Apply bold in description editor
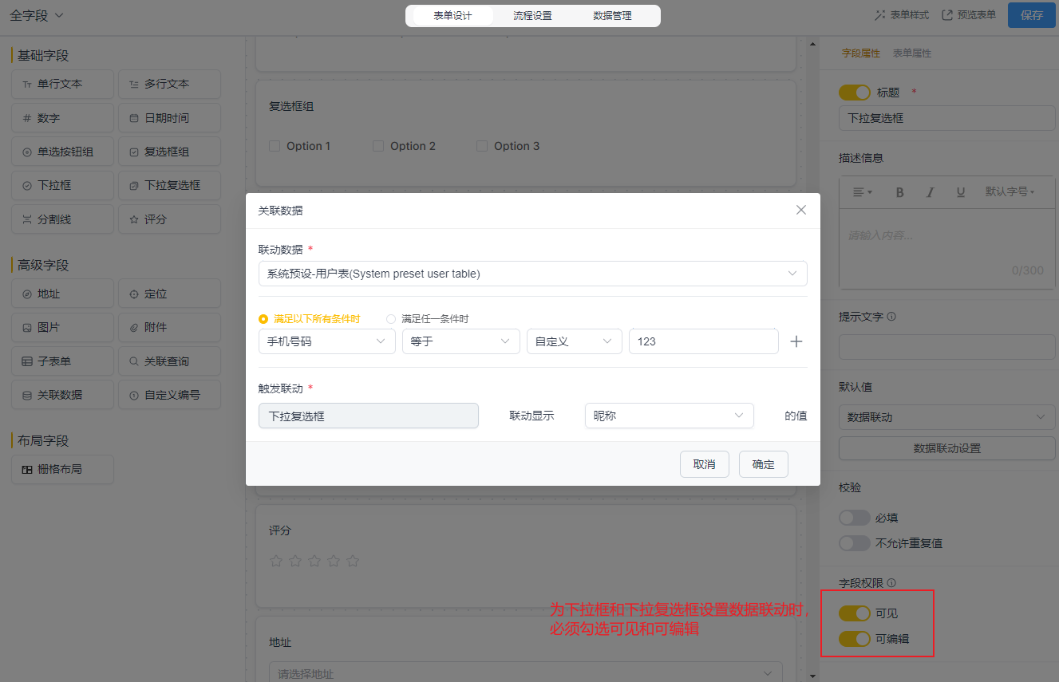The height and width of the screenshot is (682, 1059). point(899,192)
